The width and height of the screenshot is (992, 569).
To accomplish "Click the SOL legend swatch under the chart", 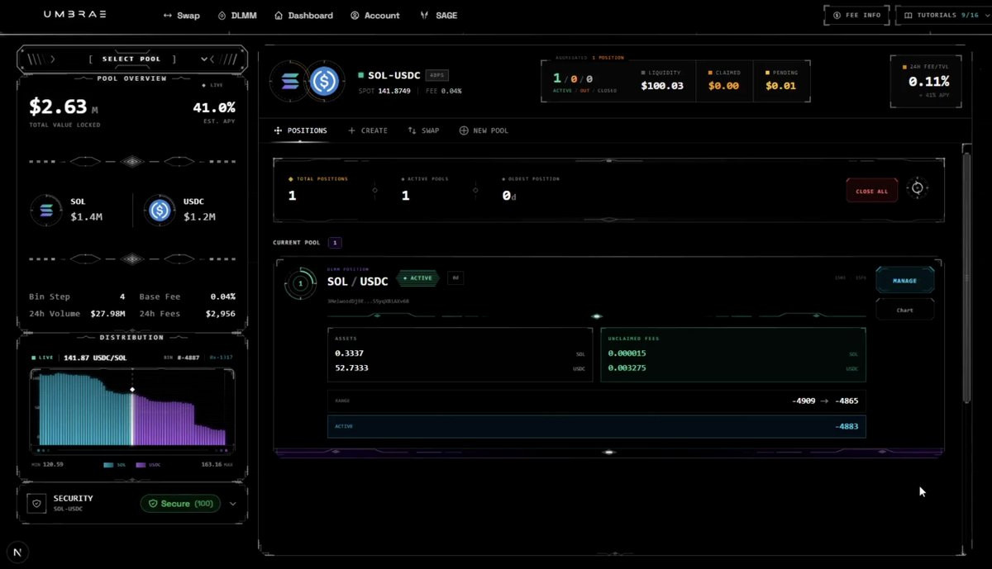I will pyautogui.click(x=108, y=465).
